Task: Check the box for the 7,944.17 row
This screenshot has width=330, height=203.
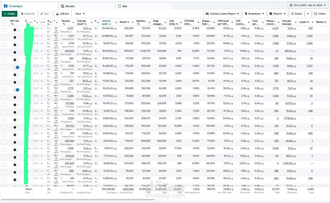Action: point(4,150)
